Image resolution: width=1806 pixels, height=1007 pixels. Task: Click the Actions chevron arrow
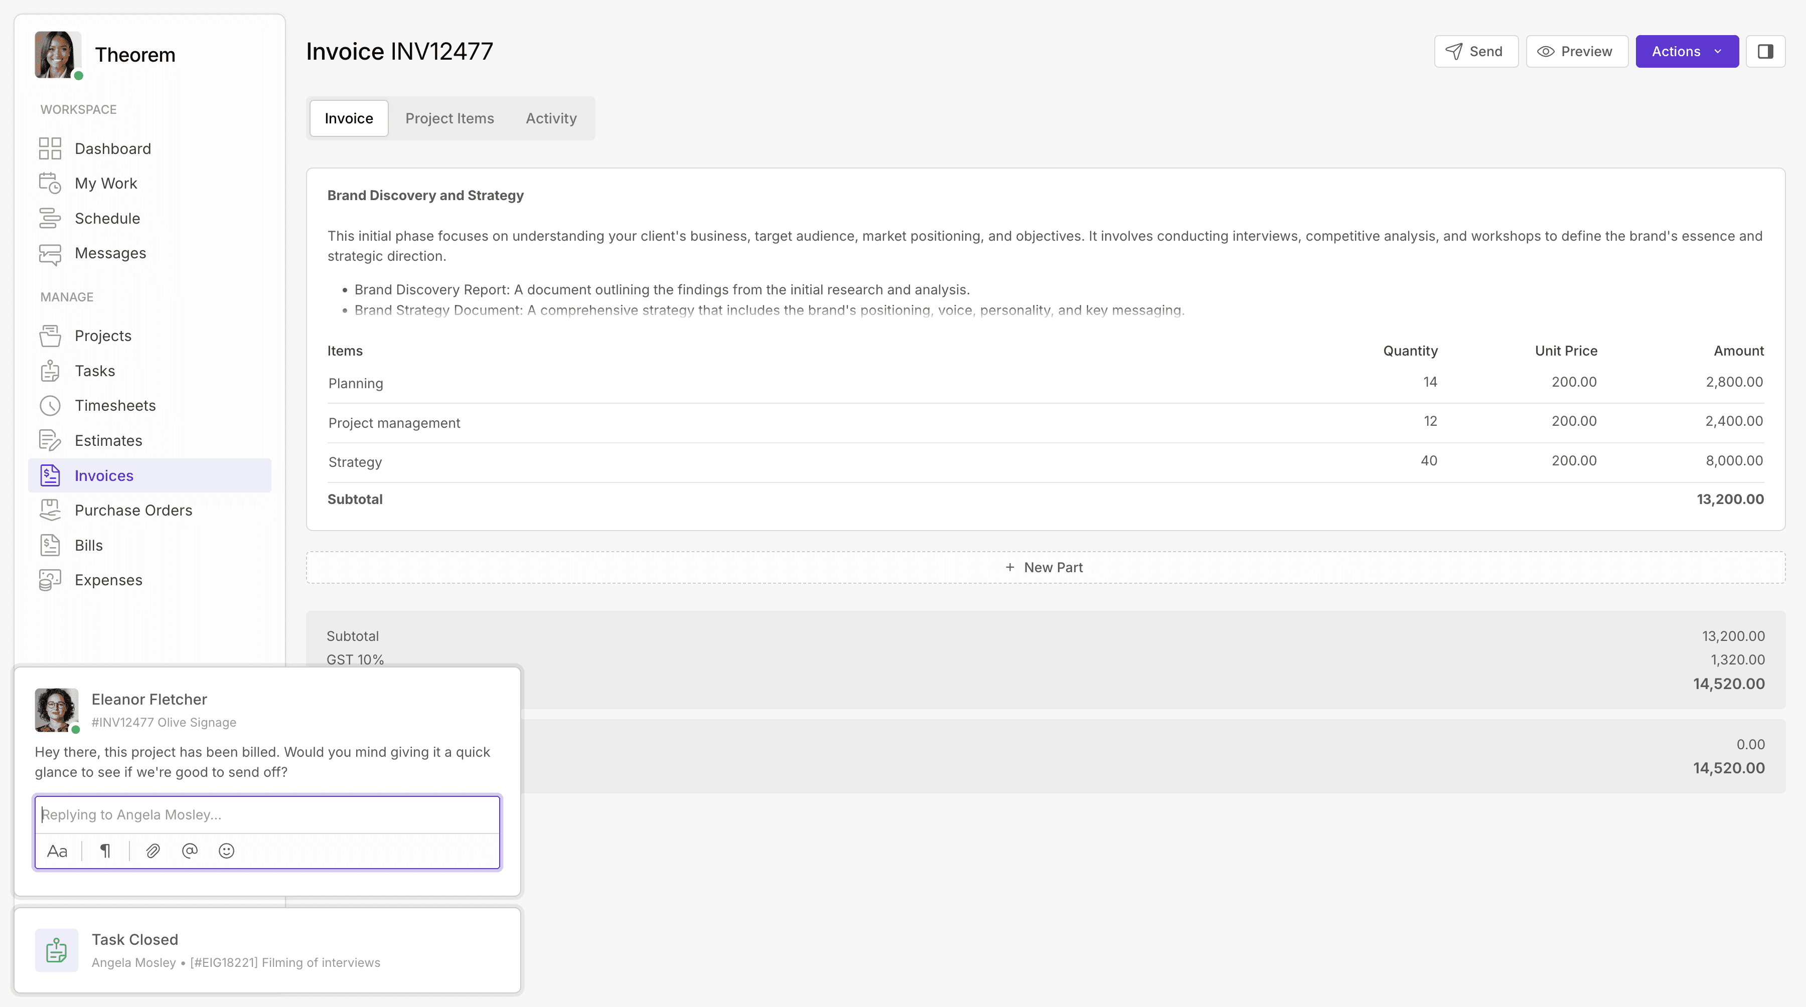tap(1718, 51)
